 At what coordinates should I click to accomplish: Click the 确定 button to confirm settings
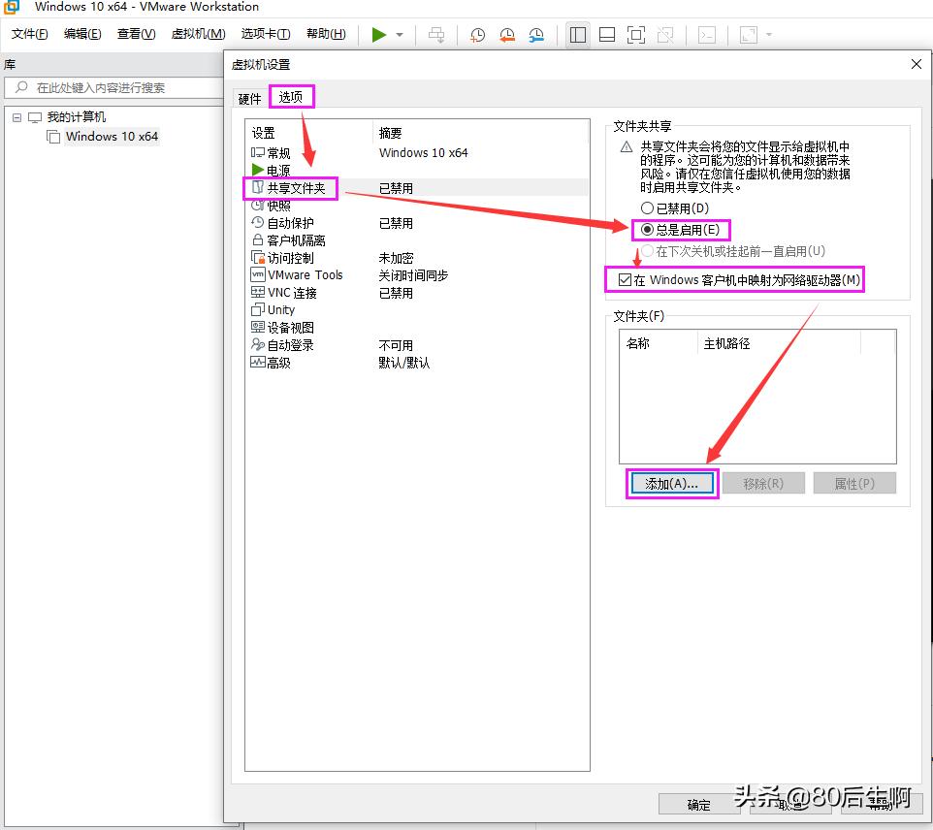(698, 804)
